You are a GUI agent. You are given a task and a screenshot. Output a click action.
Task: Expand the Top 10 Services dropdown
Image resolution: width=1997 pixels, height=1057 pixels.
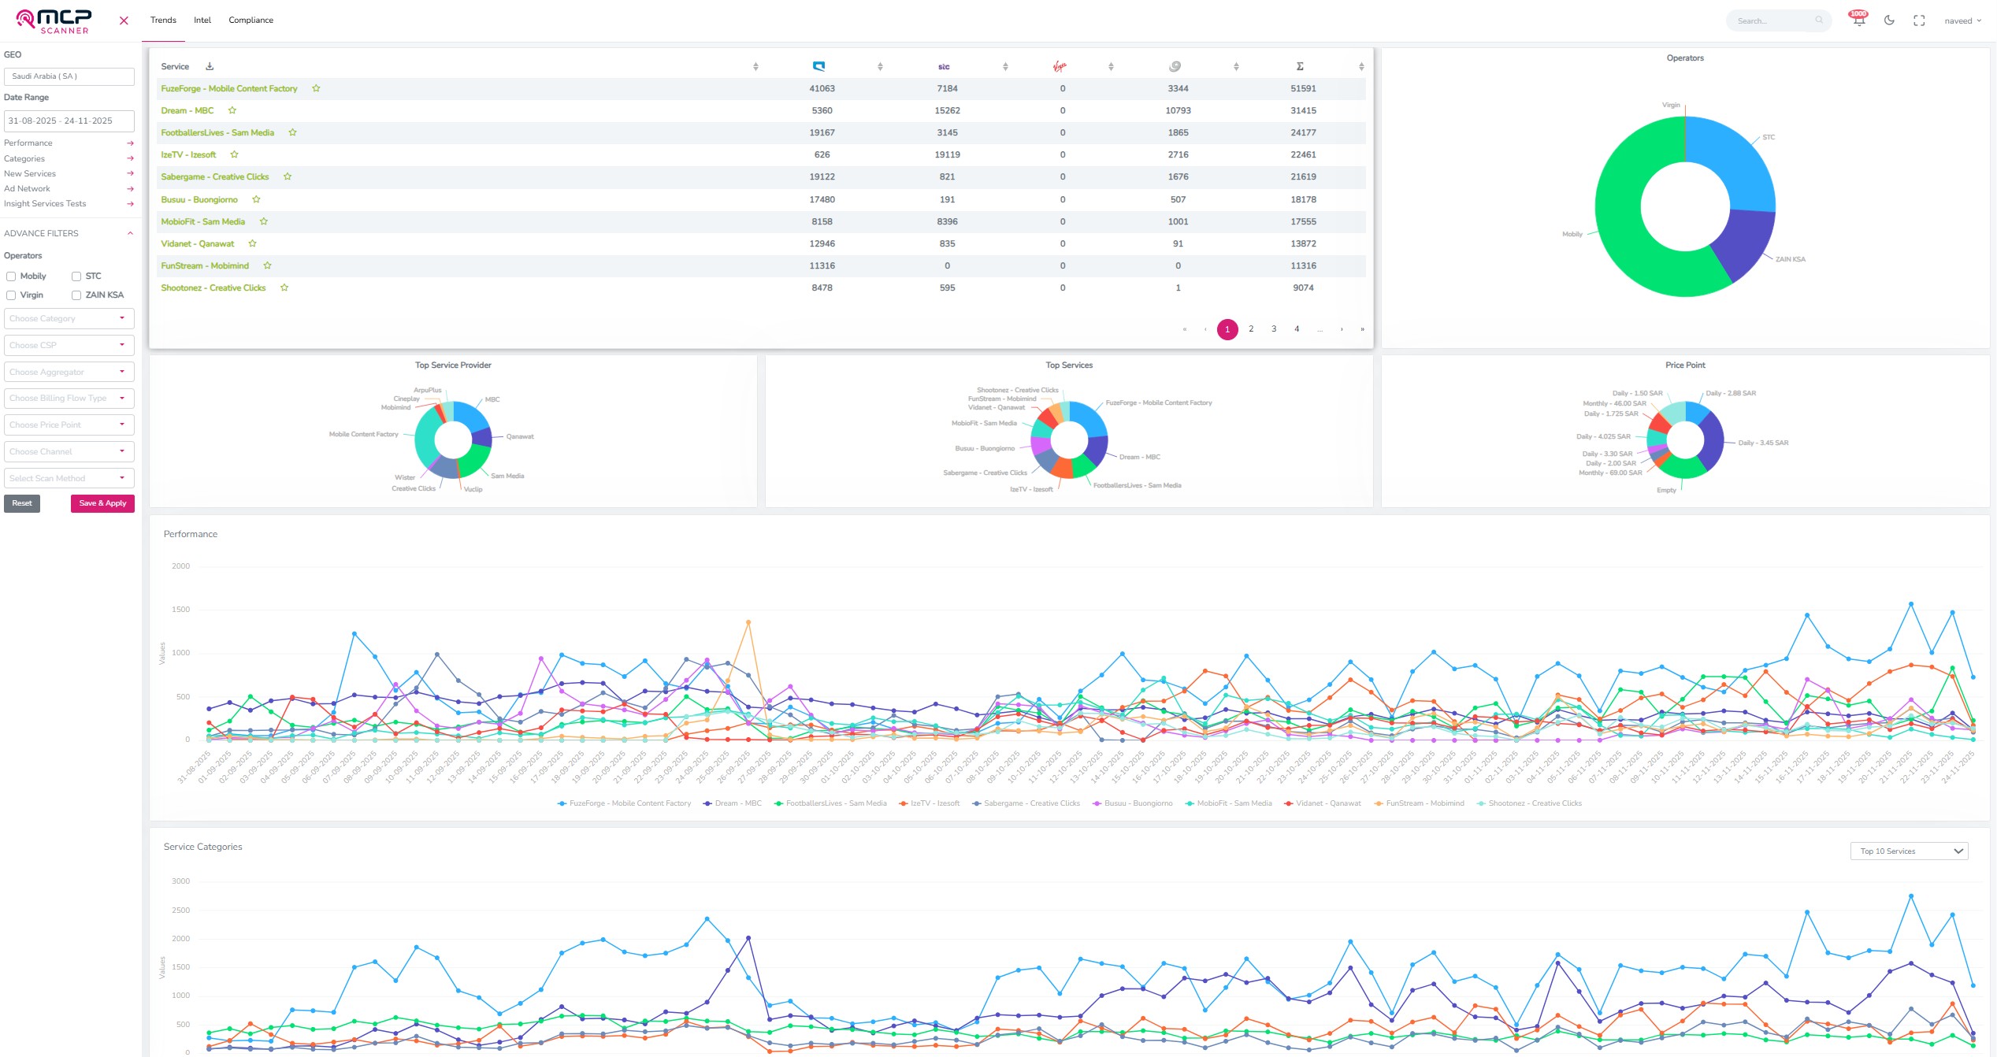click(1909, 851)
